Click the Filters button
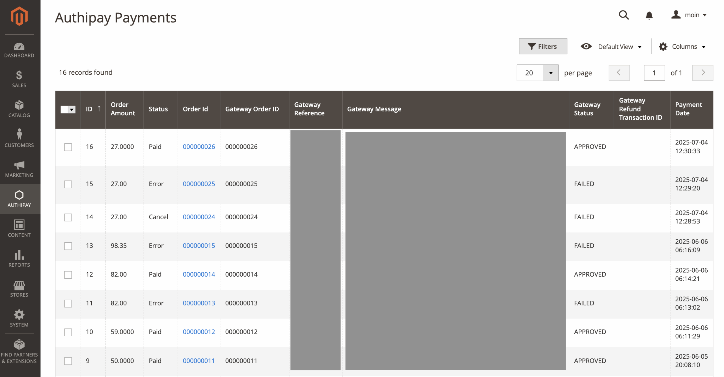Screen dimensions: 724x377 click(542, 46)
